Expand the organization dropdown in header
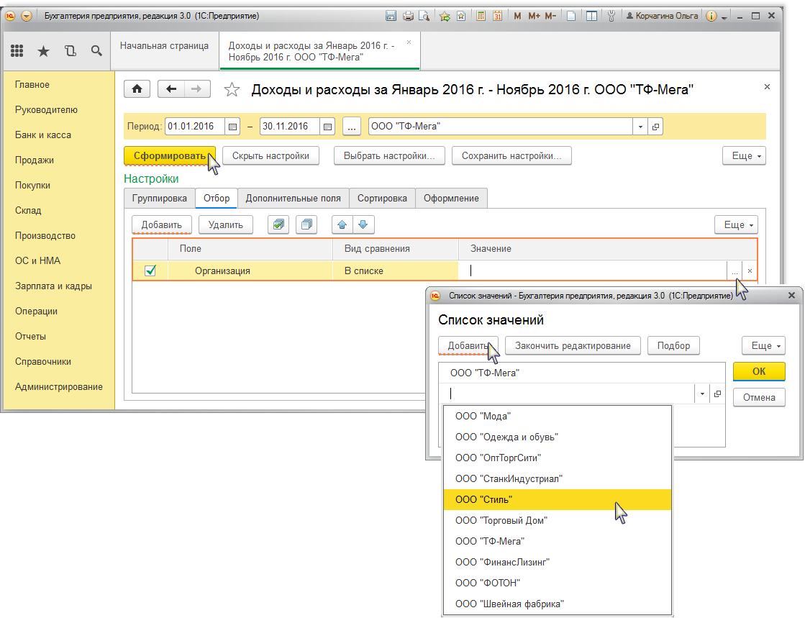This screenshot has height=618, width=805. (x=640, y=127)
